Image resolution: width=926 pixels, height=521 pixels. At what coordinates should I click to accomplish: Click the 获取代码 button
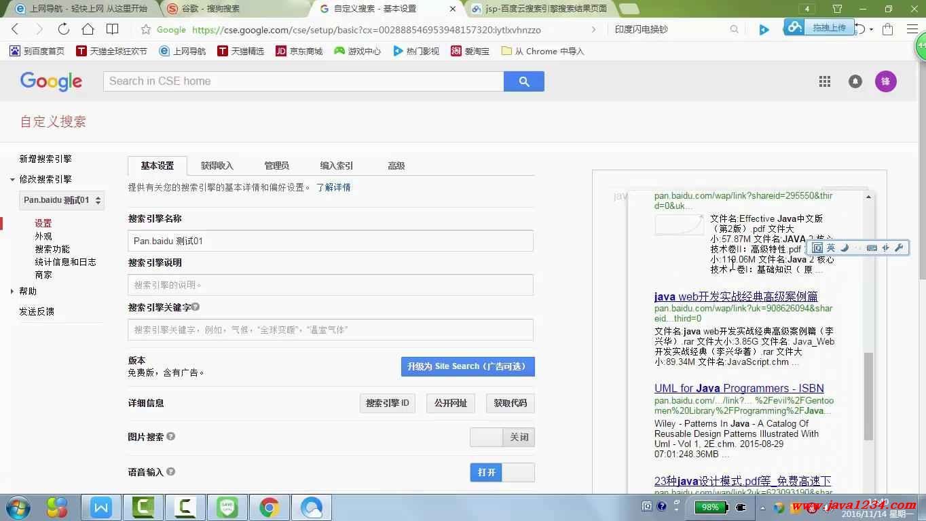click(x=511, y=403)
